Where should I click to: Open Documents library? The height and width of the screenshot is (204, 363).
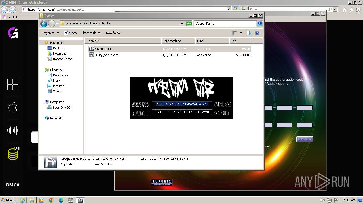pyautogui.click(x=60, y=75)
